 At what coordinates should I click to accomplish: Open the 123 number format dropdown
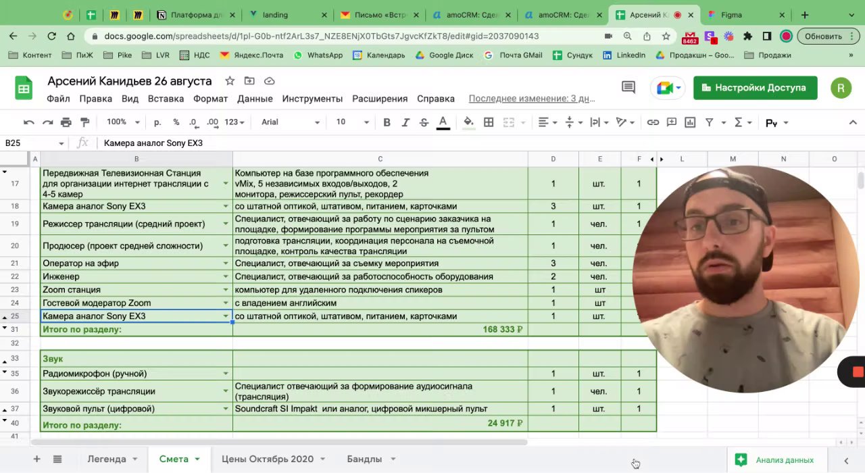(234, 122)
